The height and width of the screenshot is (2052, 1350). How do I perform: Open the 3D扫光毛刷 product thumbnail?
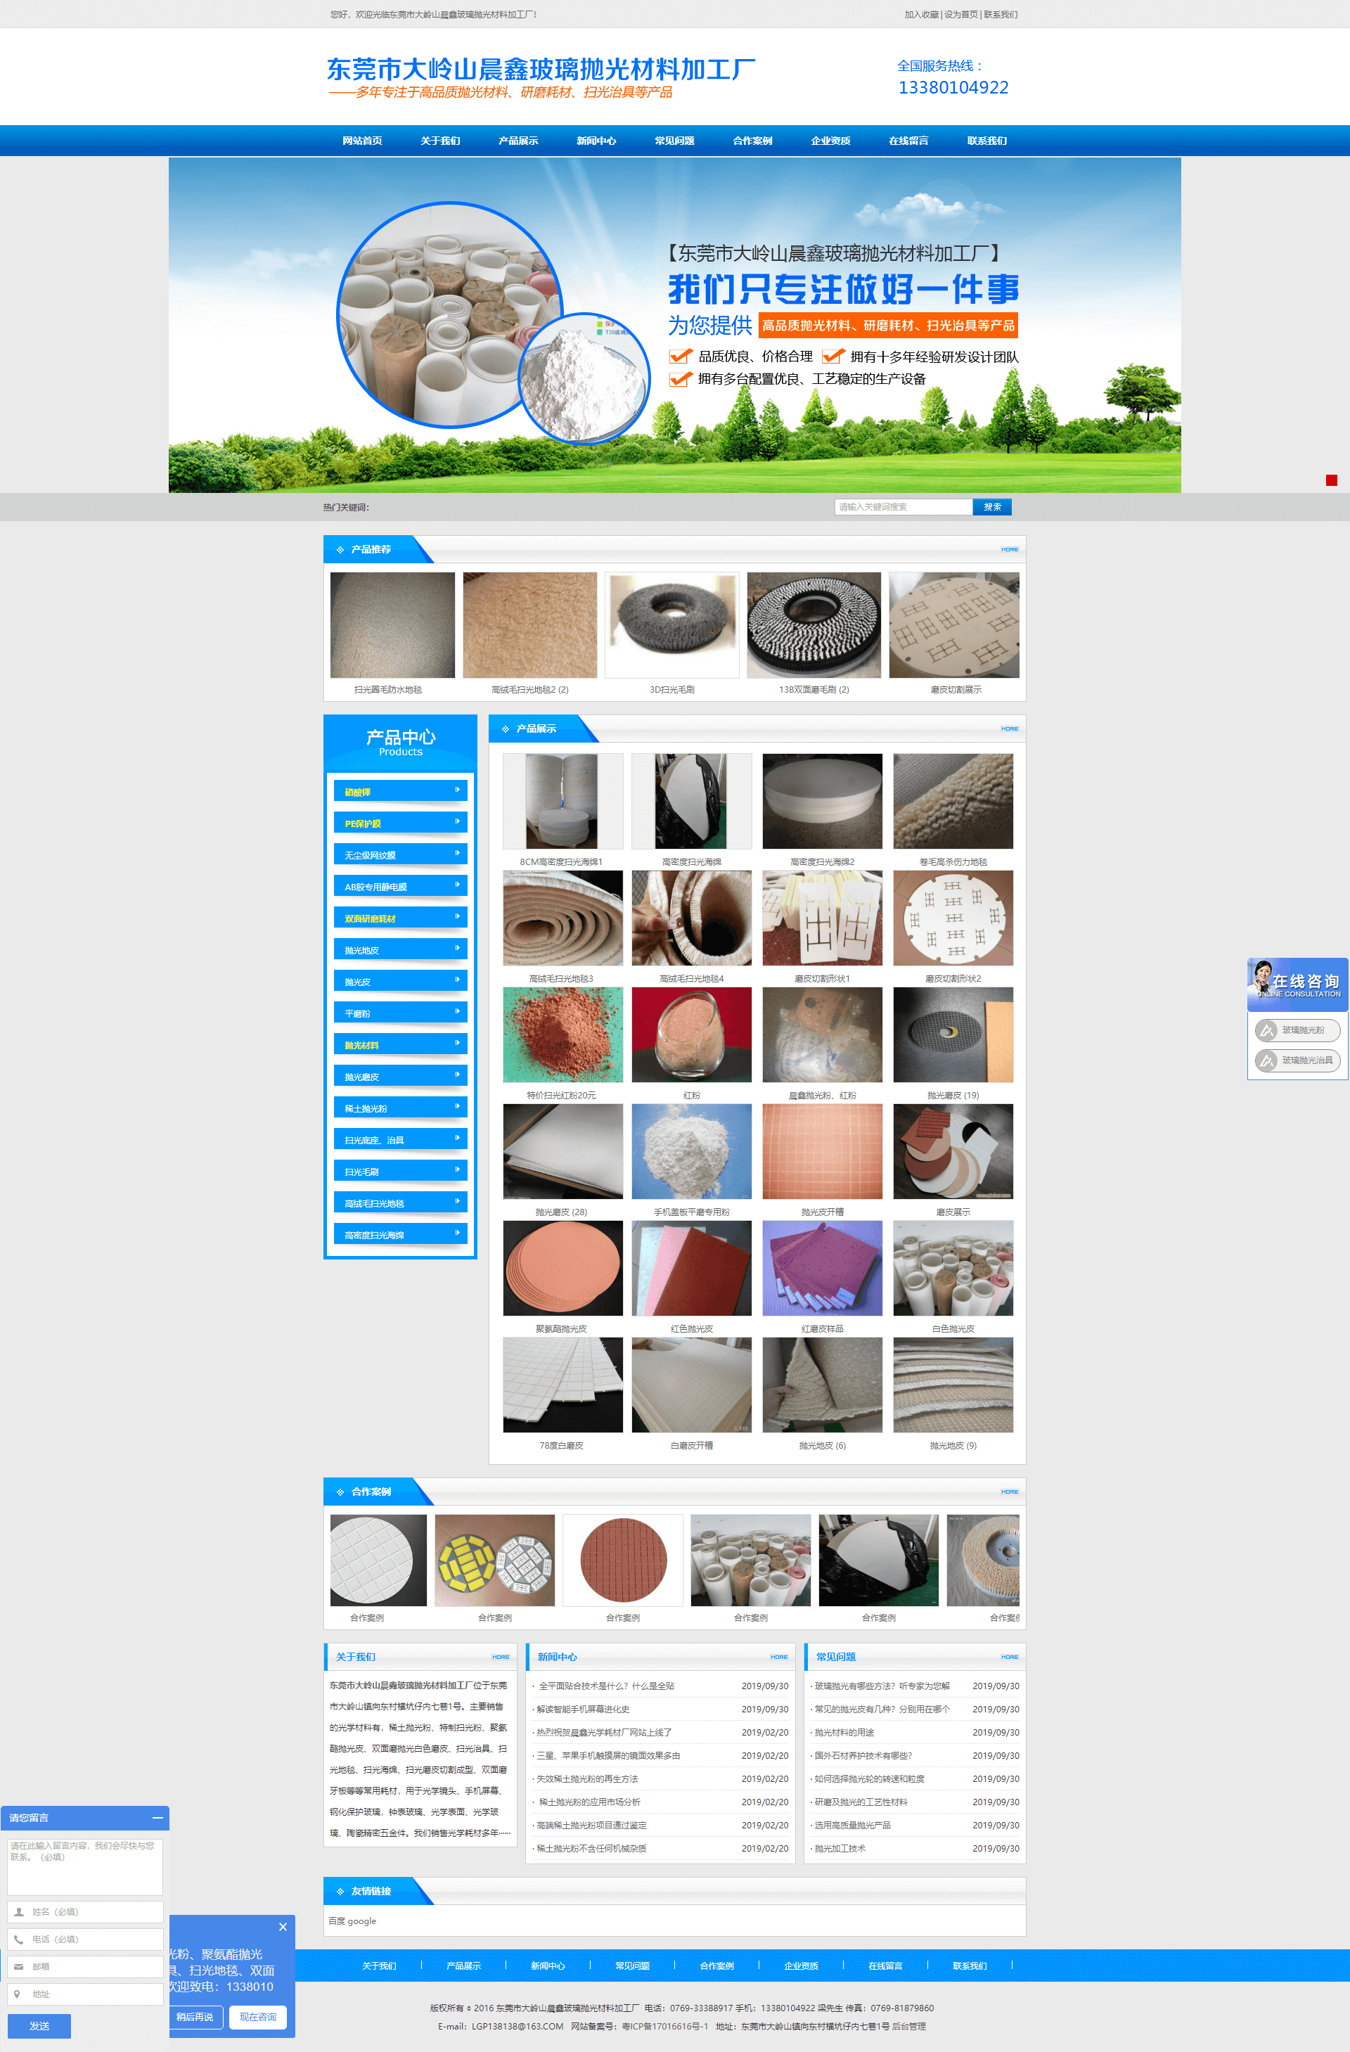(x=671, y=626)
